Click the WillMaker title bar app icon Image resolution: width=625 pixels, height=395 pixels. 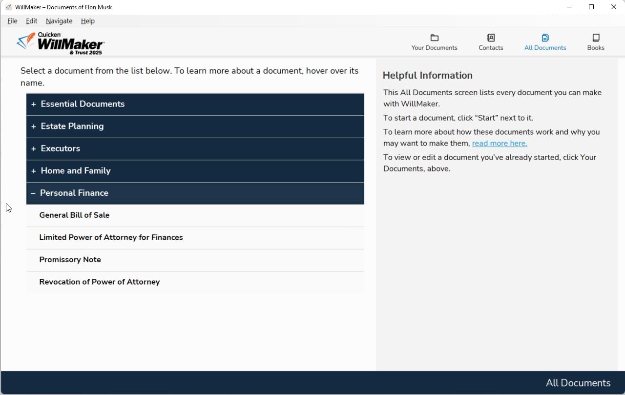click(8, 7)
